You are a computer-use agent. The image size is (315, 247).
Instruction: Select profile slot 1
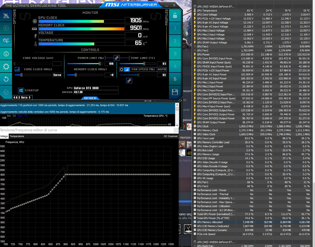(175, 28)
